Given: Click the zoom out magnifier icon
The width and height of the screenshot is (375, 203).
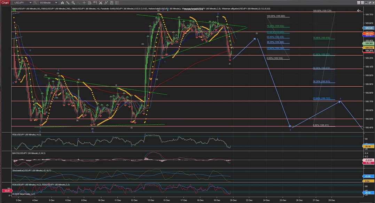Looking at the screenshot, I should [79, 3].
